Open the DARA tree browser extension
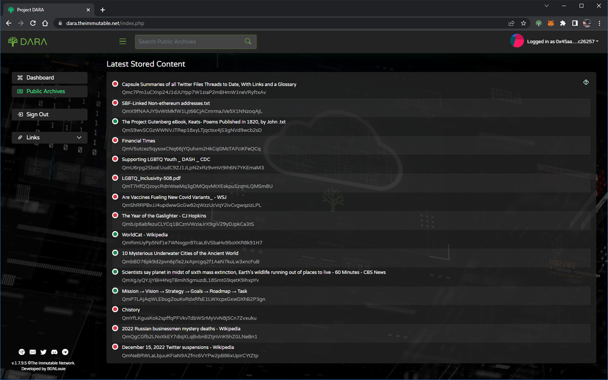This screenshot has height=380, width=608. coord(539,23)
